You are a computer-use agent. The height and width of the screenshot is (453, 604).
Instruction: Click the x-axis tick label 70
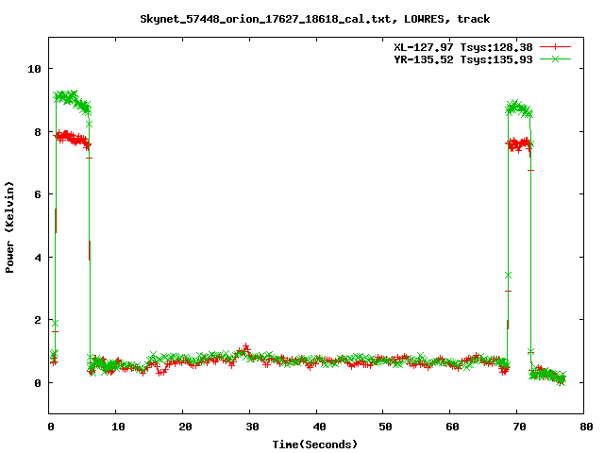coord(520,427)
